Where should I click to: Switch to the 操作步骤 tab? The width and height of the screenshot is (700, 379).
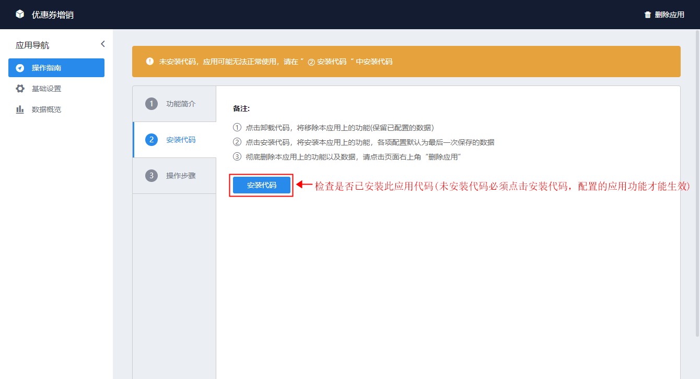174,176
